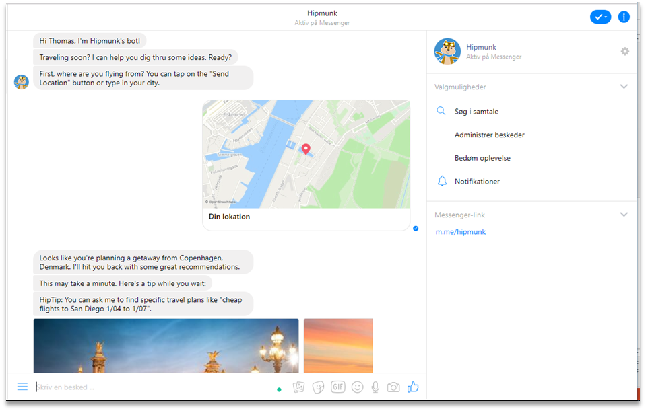Open the hamburger menu beside message box
Screen dimensions: 646x411
click(x=22, y=387)
